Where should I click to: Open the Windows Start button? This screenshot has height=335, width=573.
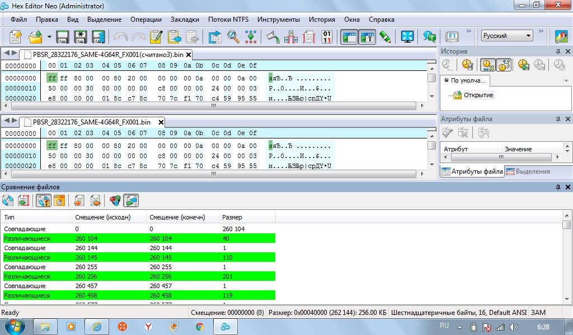click(x=15, y=326)
